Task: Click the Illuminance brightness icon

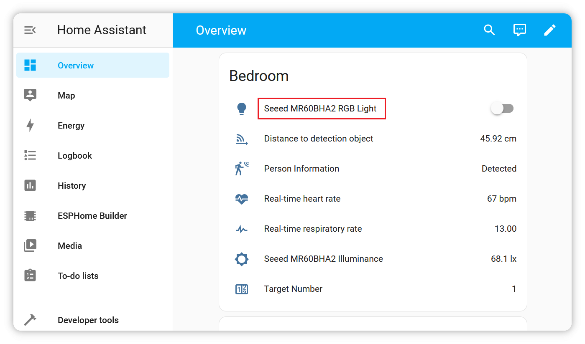Action: click(242, 259)
